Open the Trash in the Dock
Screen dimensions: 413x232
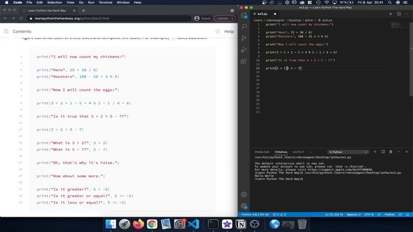(302, 224)
